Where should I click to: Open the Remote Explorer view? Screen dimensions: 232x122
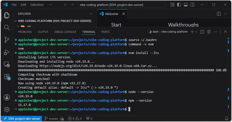[x=7, y=65]
